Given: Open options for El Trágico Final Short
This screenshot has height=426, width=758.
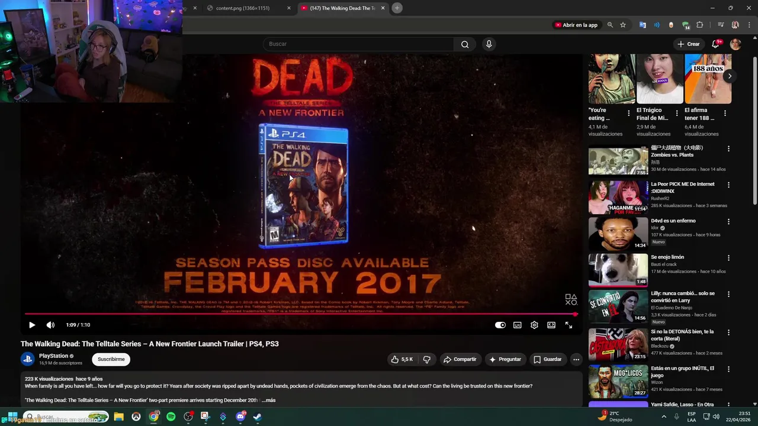Looking at the screenshot, I should (x=677, y=113).
